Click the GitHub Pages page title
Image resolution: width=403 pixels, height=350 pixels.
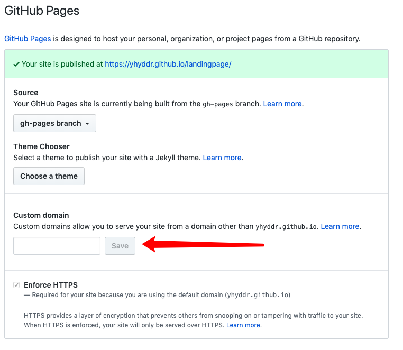pyautogui.click(x=42, y=11)
